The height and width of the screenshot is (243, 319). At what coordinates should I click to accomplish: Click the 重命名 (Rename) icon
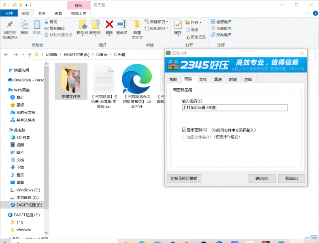pyautogui.click(x=122, y=24)
